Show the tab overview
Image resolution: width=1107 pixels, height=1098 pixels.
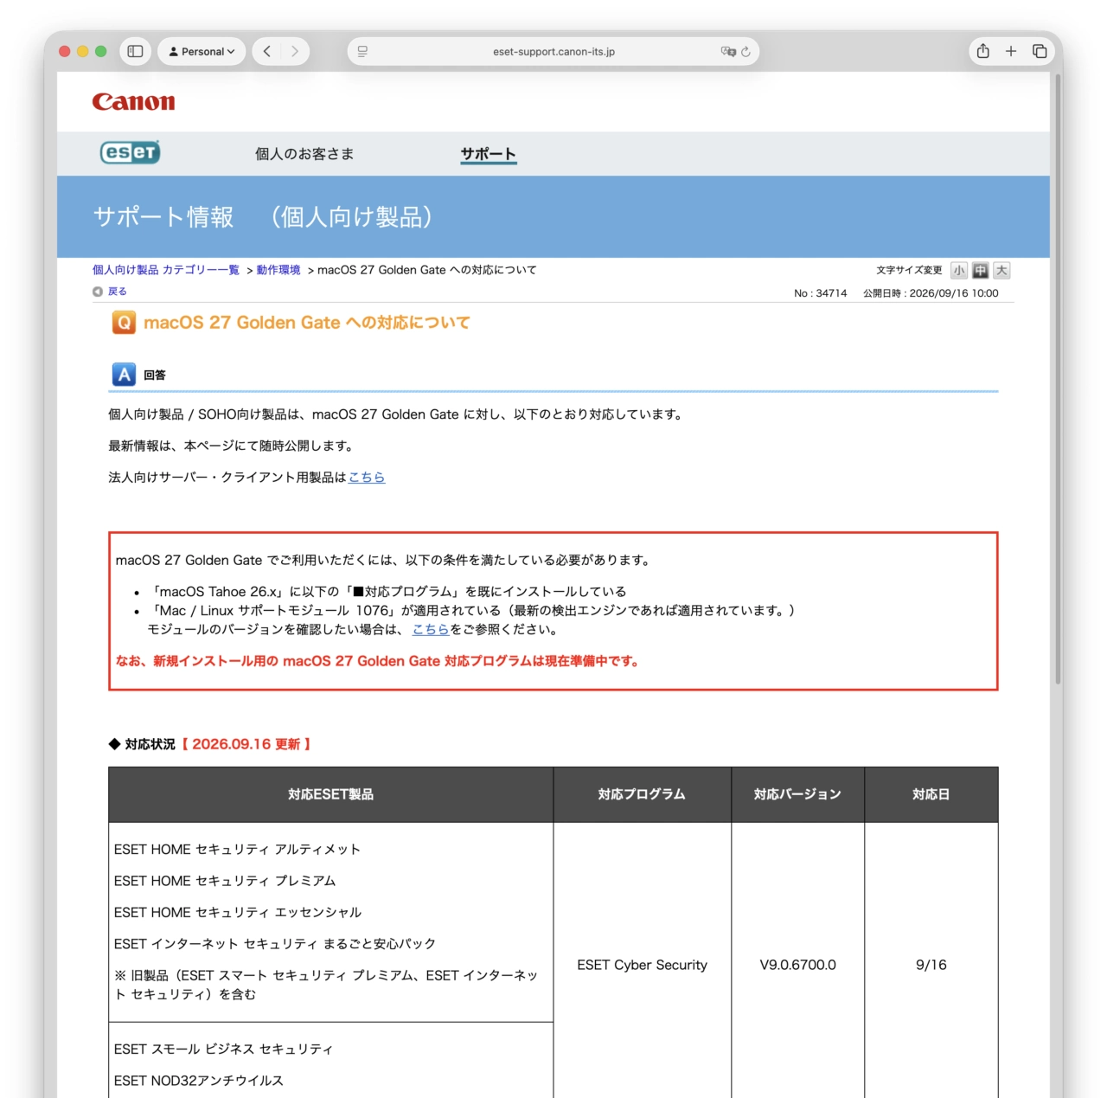pyautogui.click(x=1040, y=51)
